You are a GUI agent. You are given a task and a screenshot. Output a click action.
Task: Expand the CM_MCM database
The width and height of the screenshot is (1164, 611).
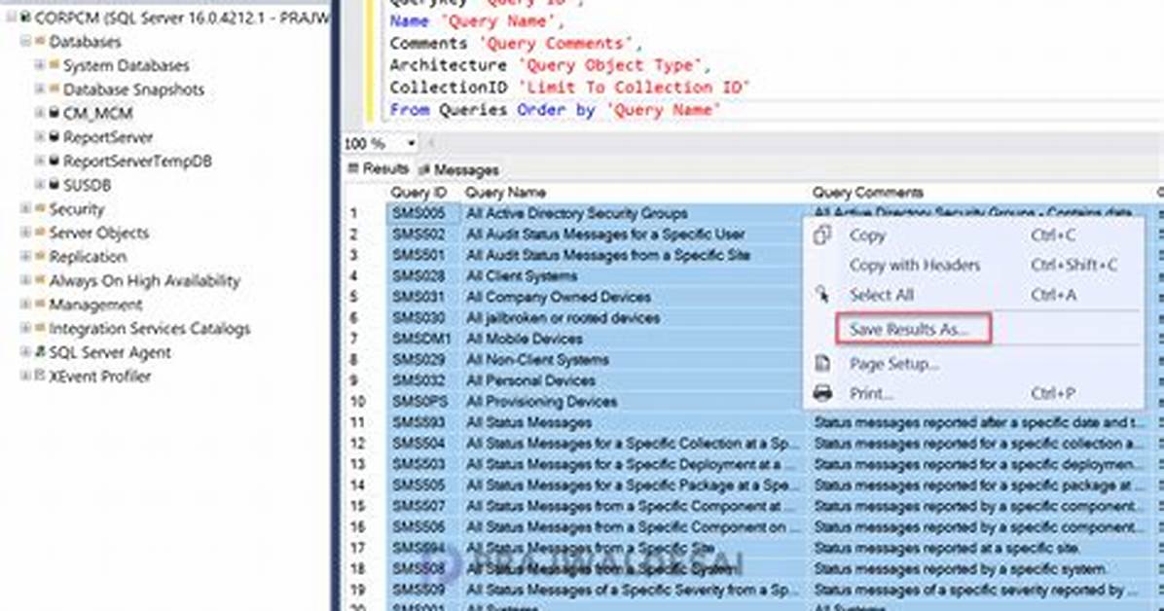[x=39, y=113]
